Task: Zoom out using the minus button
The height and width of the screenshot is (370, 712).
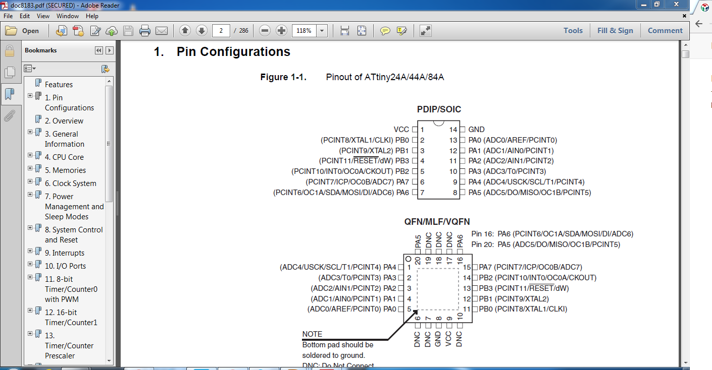Action: point(265,31)
